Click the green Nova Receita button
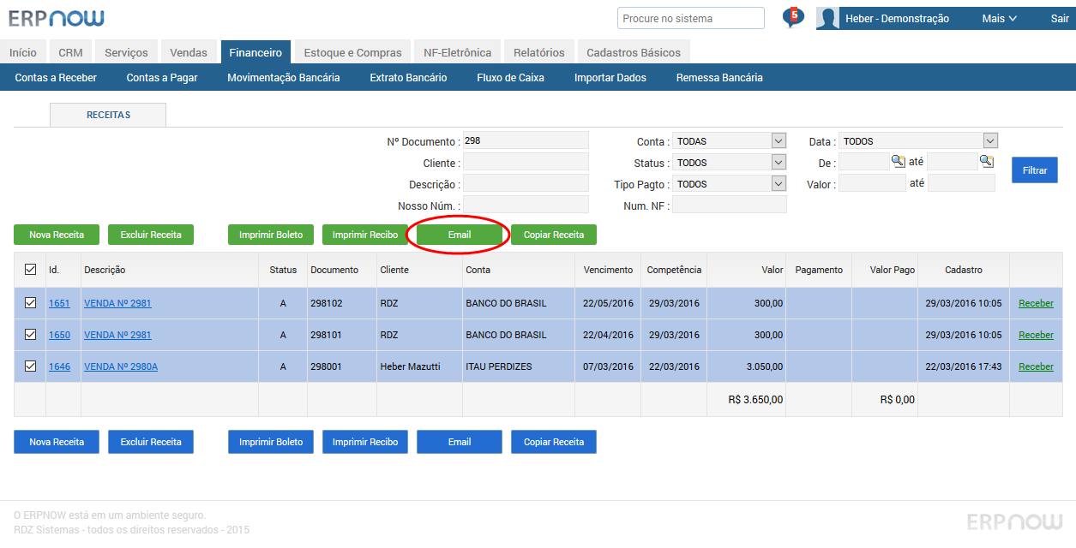This screenshot has height=548, width=1076. click(57, 235)
